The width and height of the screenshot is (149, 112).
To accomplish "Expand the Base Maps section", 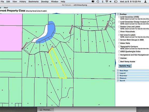I will [x=124, y=71].
